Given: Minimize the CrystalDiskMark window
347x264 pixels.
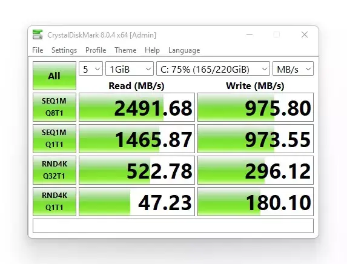Looking at the screenshot, I should coord(250,35).
